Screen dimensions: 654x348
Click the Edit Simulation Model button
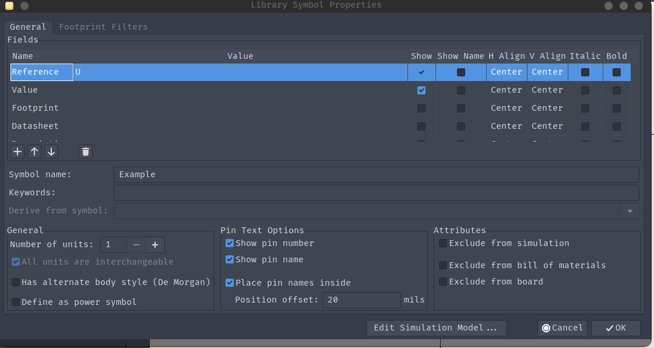436,328
